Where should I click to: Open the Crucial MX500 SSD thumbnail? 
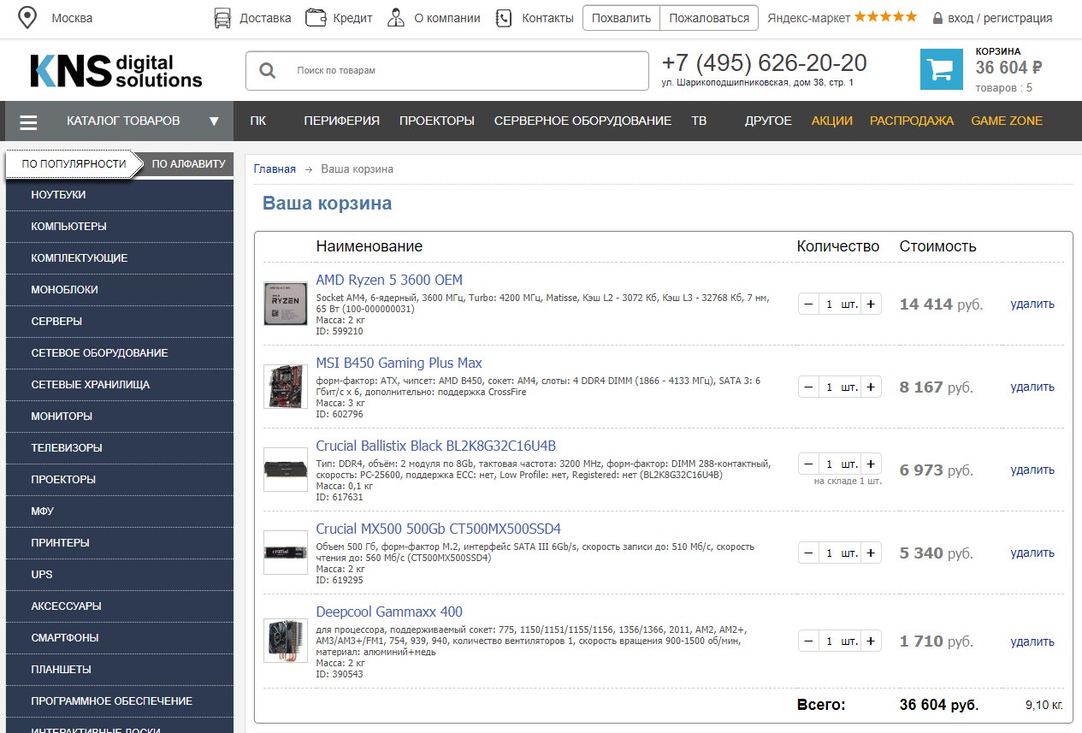[286, 553]
